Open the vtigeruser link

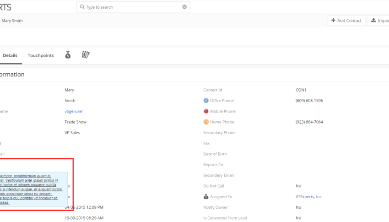[74, 111]
